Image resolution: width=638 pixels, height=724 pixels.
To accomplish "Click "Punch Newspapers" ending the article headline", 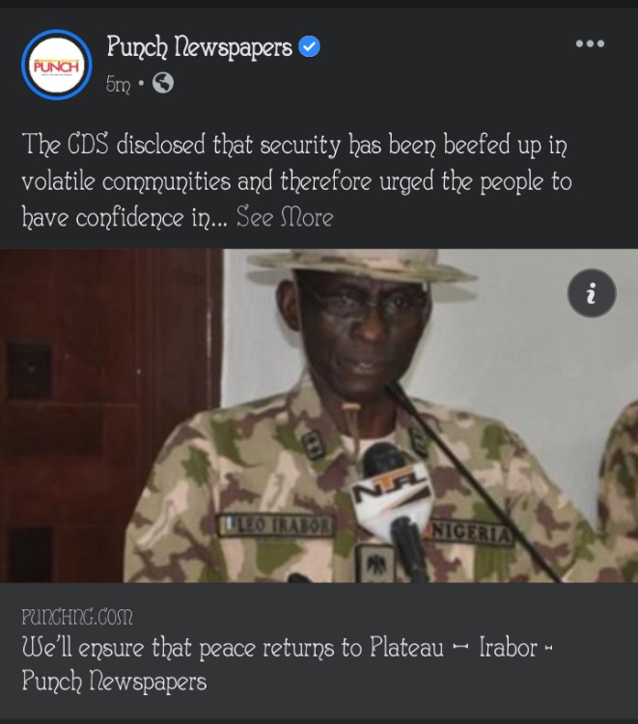I will coord(114,682).
